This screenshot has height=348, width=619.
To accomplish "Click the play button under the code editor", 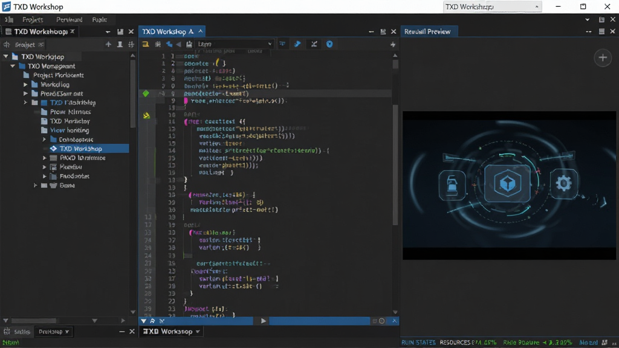I will click(x=264, y=321).
